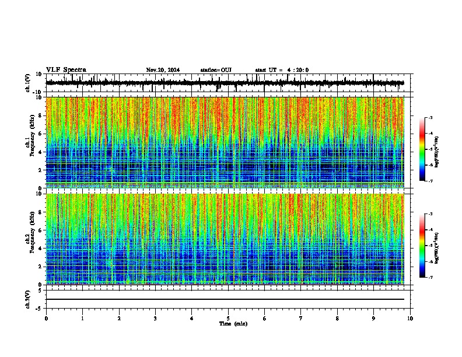Click the ch.2 color scale bar
The image size is (462, 357).
click(422, 246)
